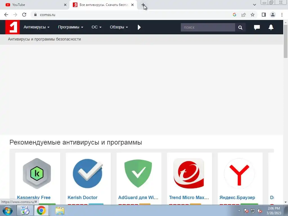Close the Все антивирусы tab
This screenshot has width=288, height=216.
(x=132, y=5)
